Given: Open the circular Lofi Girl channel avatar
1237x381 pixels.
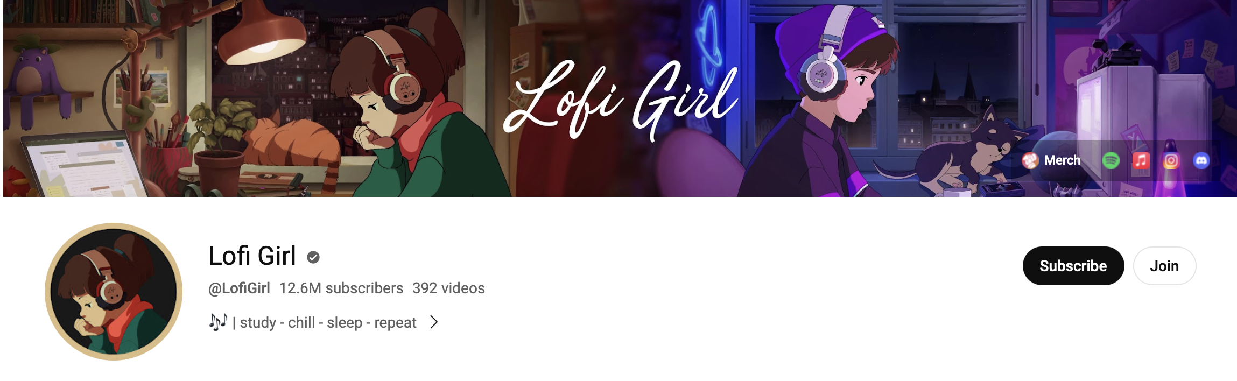Looking at the screenshot, I should click(x=114, y=292).
